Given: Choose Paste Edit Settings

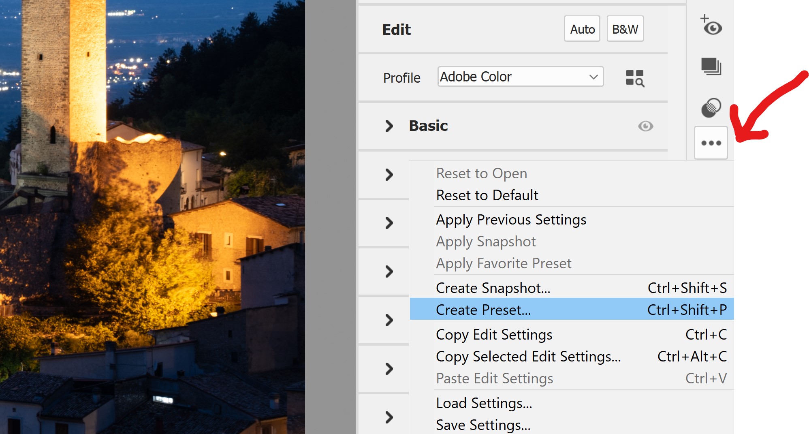Looking at the screenshot, I should 572,378.
